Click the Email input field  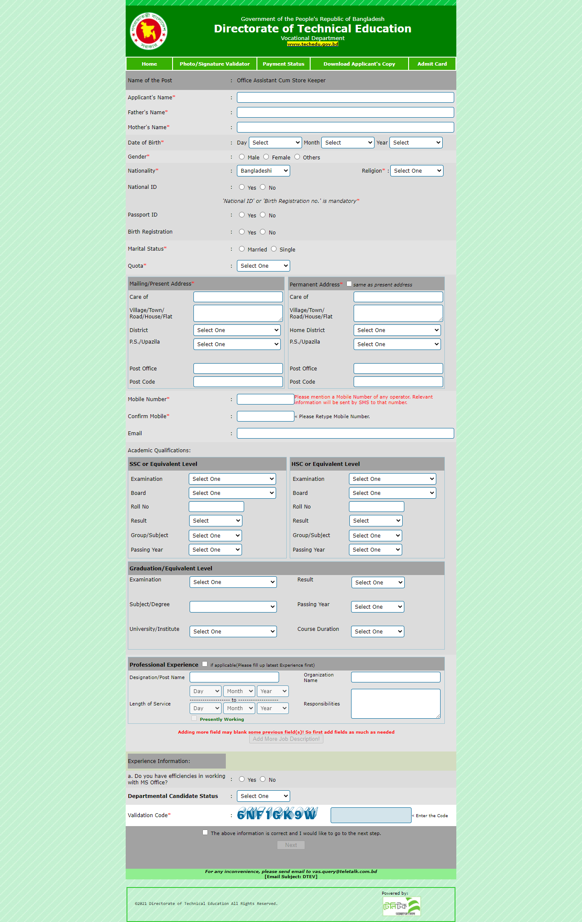point(346,434)
